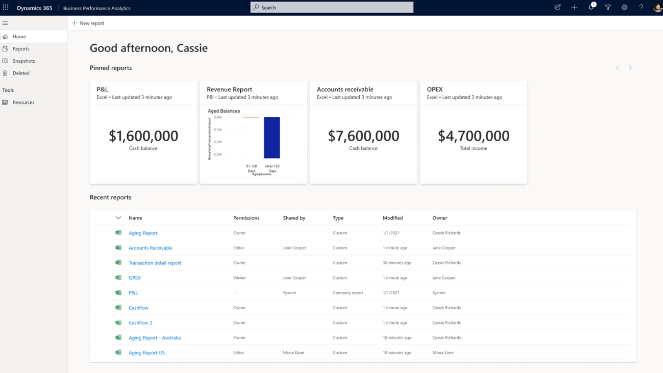Click the plus icon in the top bar
The image size is (663, 373).
pos(574,7)
